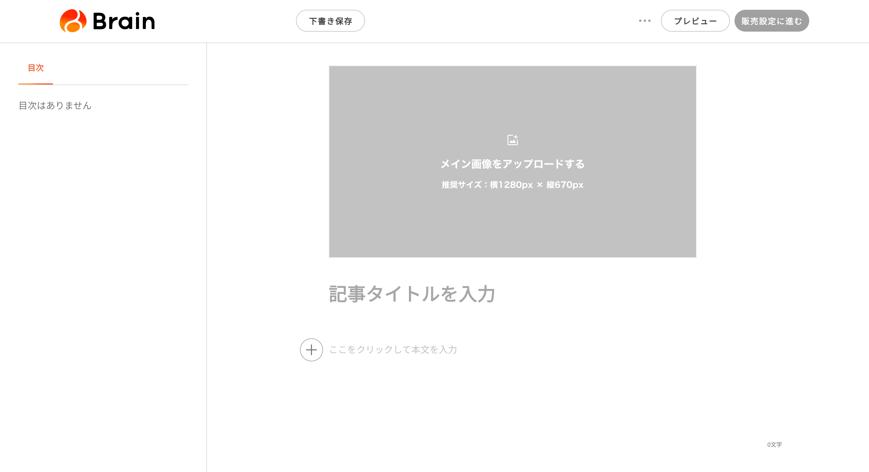The height and width of the screenshot is (472, 869).
Task: Click blank editor area below body placeholder
Action: [x=506, y=405]
